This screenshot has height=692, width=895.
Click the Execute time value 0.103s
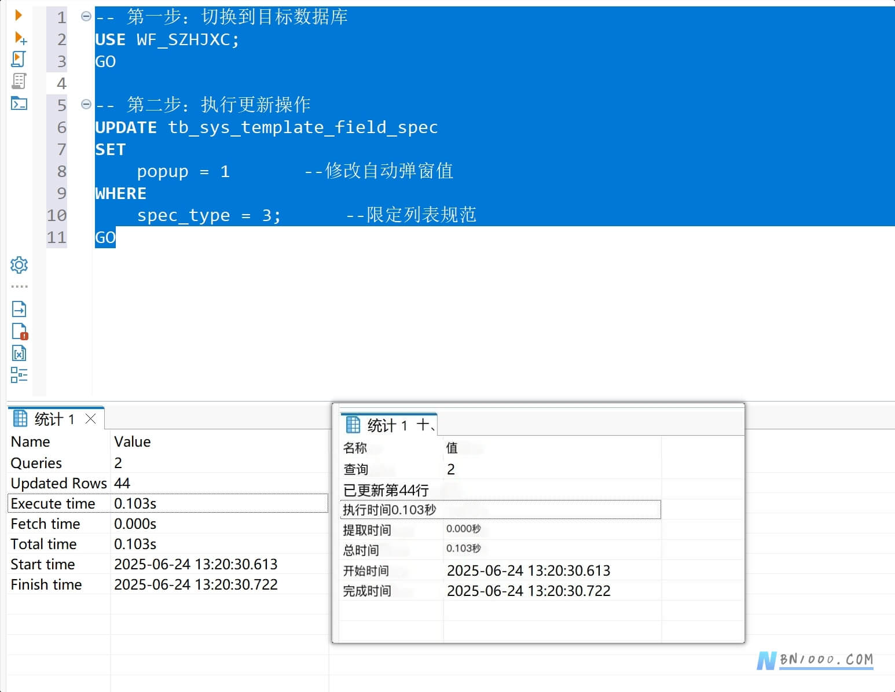tap(135, 503)
